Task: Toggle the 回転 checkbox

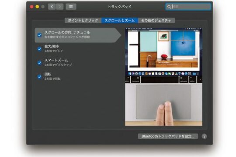Action: (39, 77)
